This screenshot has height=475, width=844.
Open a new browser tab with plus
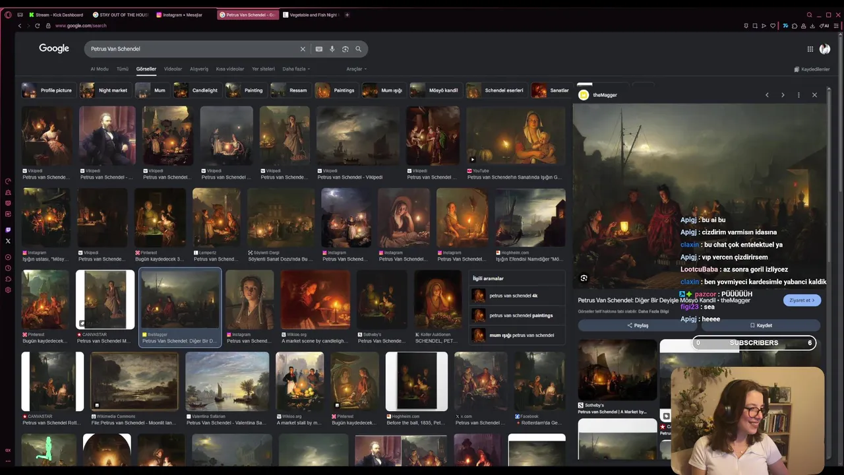[x=347, y=15]
